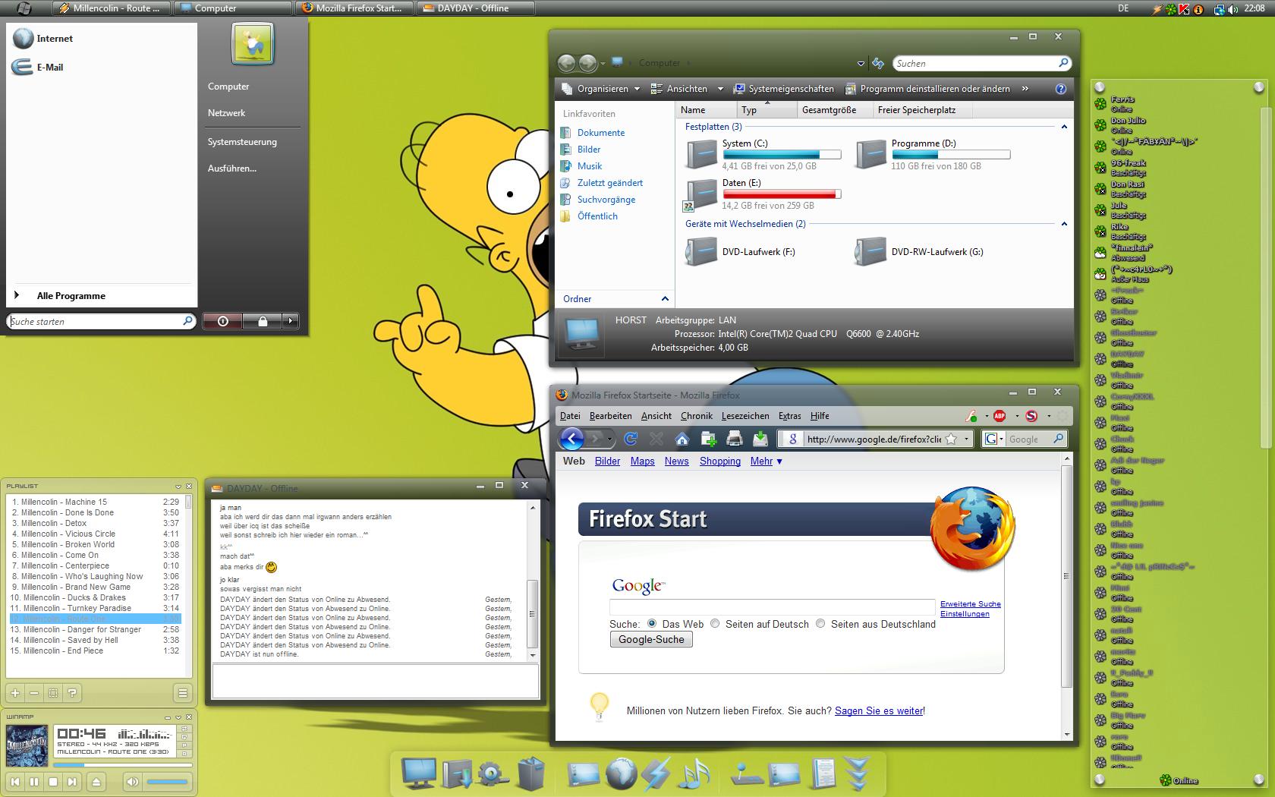Click Firefox new folder bookmark icon
Viewport: 1275px width, 797px height.
[708, 438]
